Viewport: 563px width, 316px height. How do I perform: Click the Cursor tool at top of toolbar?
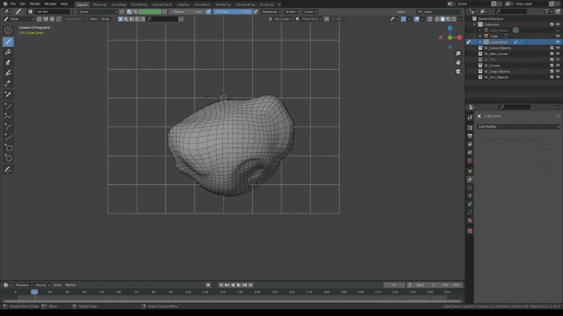8,30
